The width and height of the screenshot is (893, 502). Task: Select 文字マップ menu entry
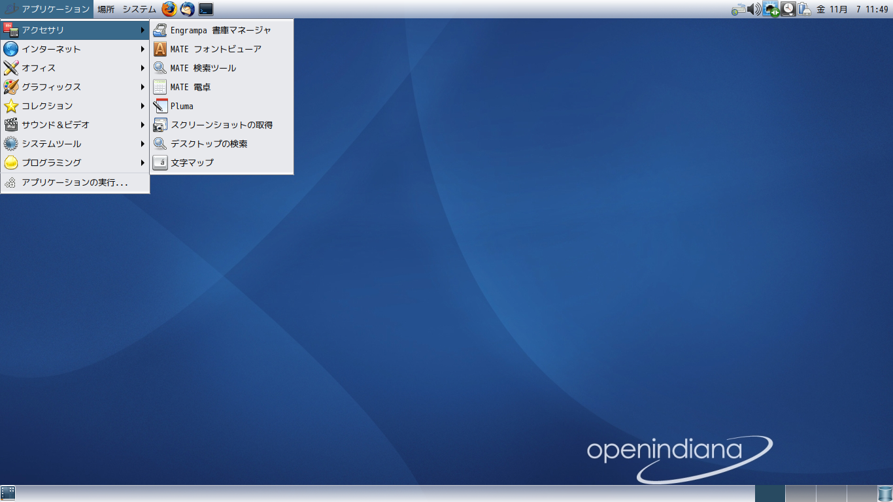(222, 163)
